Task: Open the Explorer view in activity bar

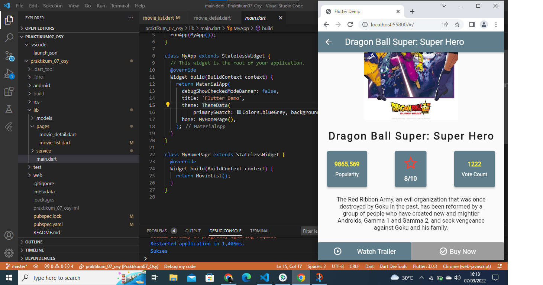Action: (9, 20)
